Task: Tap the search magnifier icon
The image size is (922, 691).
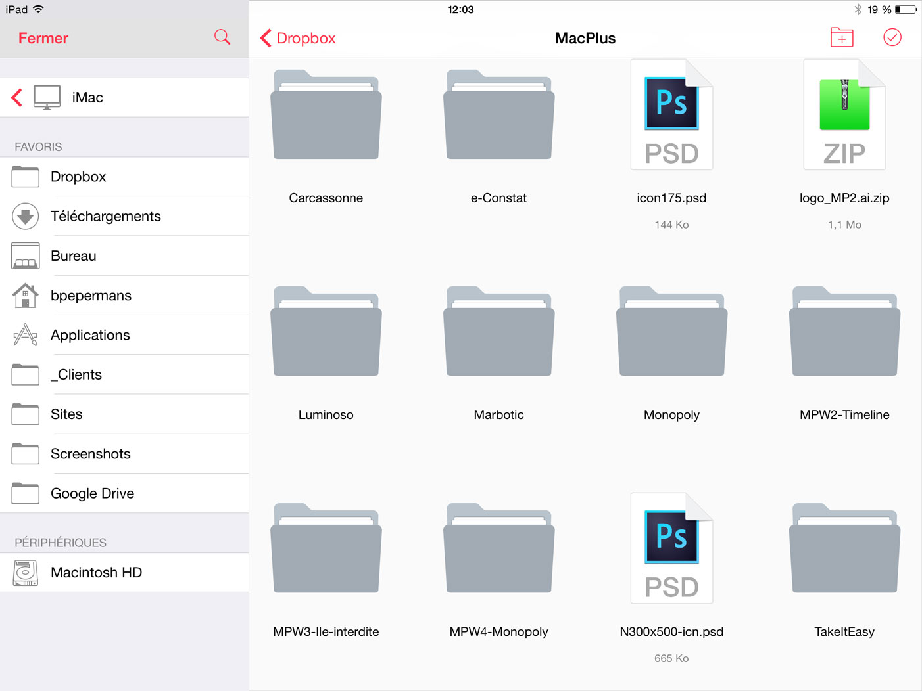Action: tap(222, 37)
